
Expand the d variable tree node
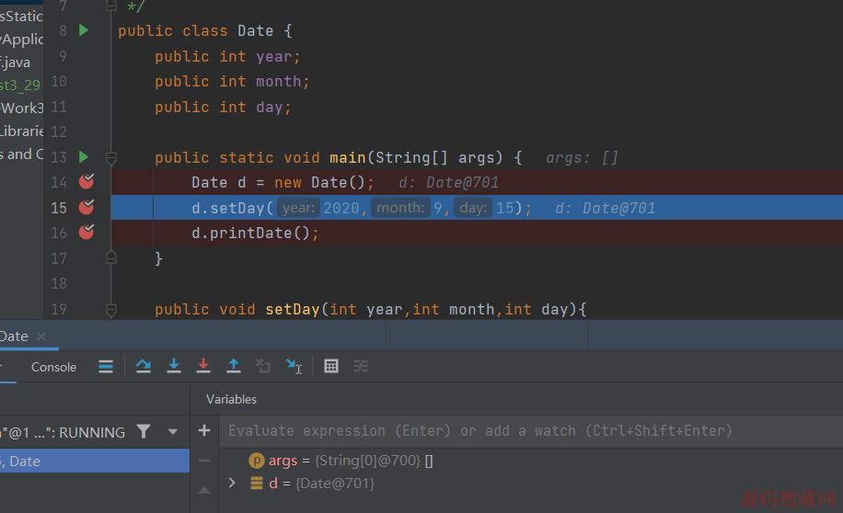tap(232, 483)
